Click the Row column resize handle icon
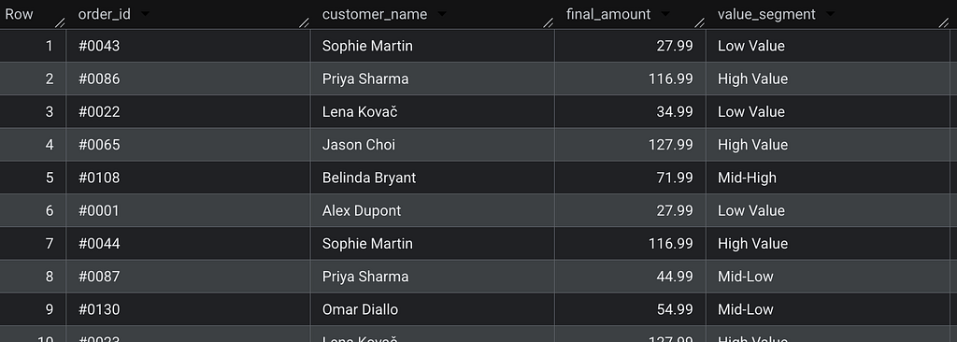Viewport: 957px width, 342px height. 60,22
